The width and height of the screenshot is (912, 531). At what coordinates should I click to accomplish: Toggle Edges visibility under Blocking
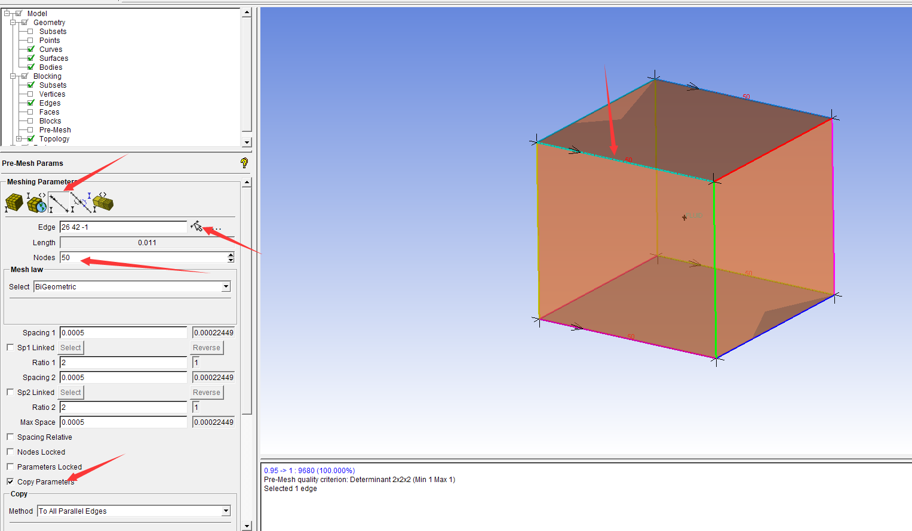[x=30, y=103]
